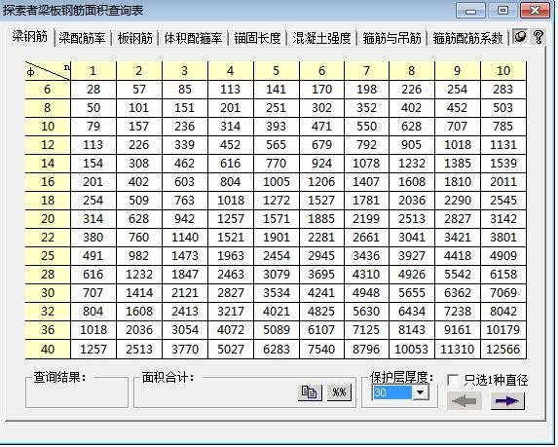Open the help question mark icon
This screenshot has height=447, width=558.
coord(539,37)
